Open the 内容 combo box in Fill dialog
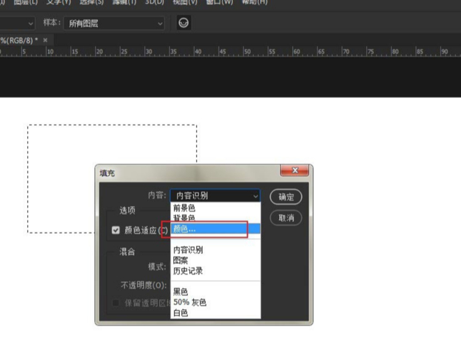461x346 pixels. pos(215,196)
